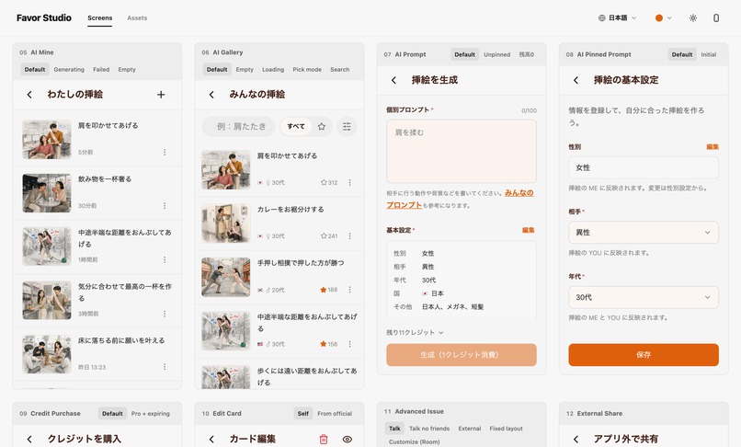Open more options for the 1時間前 item
741x447 pixels.
165,259
